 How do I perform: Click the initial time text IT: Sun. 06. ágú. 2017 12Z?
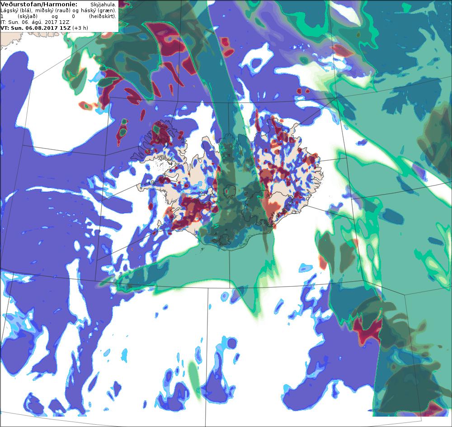point(35,22)
